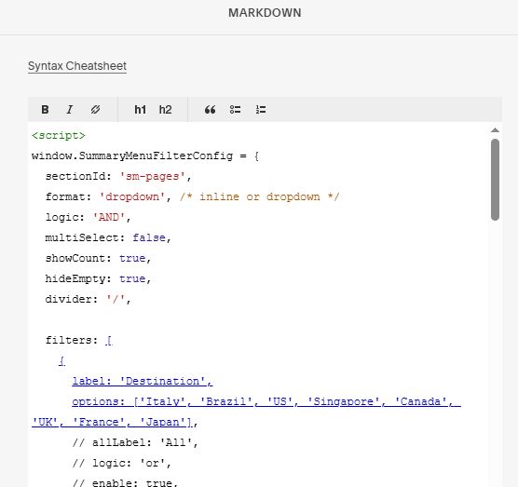Apply italic formatting
The width and height of the screenshot is (518, 487).
tap(70, 110)
